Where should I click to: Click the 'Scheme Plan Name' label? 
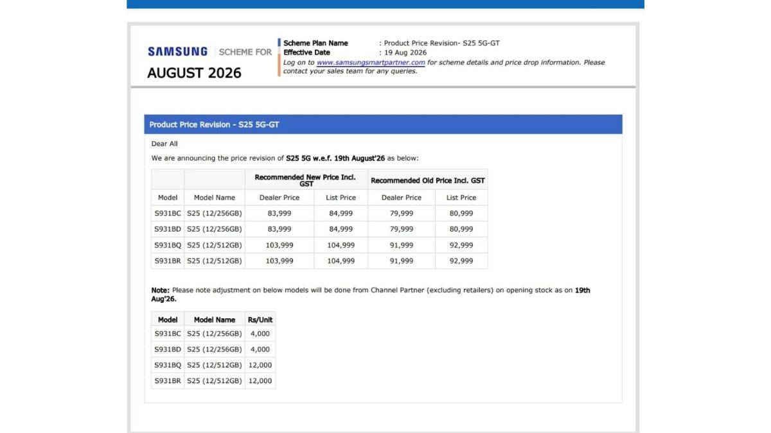(x=315, y=43)
